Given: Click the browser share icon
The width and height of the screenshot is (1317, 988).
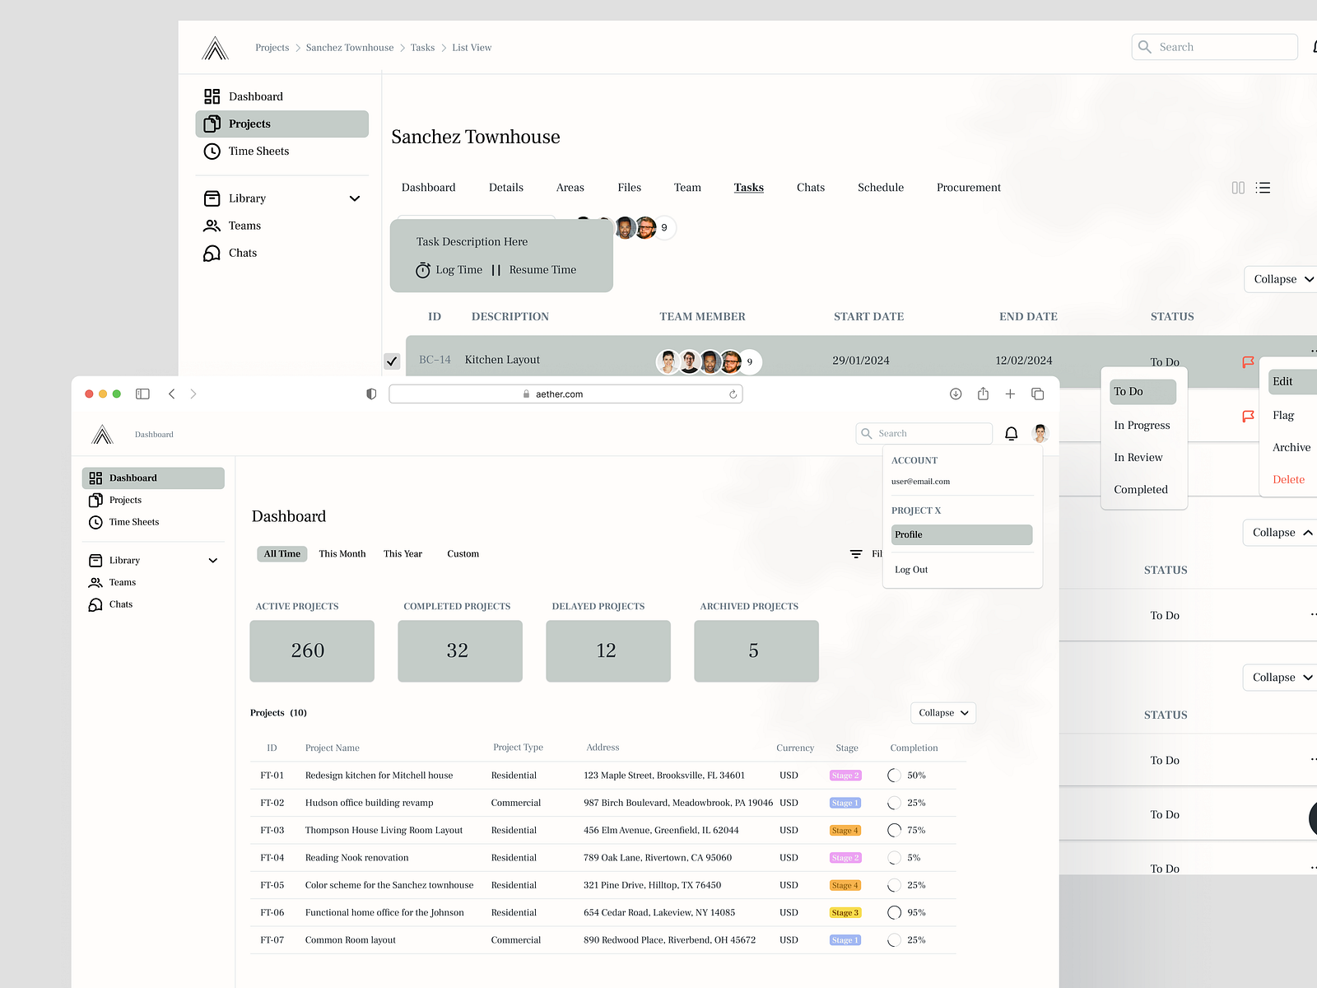Looking at the screenshot, I should 983,394.
